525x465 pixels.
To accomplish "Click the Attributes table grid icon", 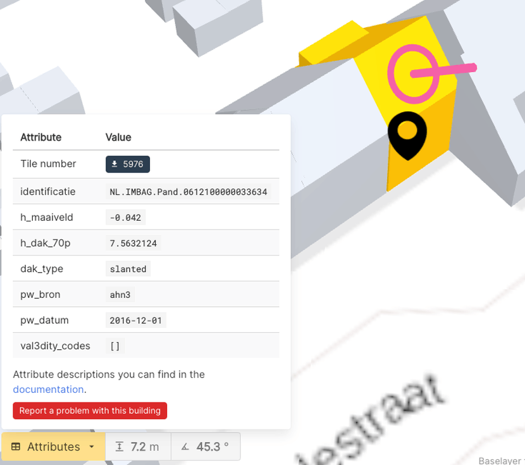I will click(16, 447).
